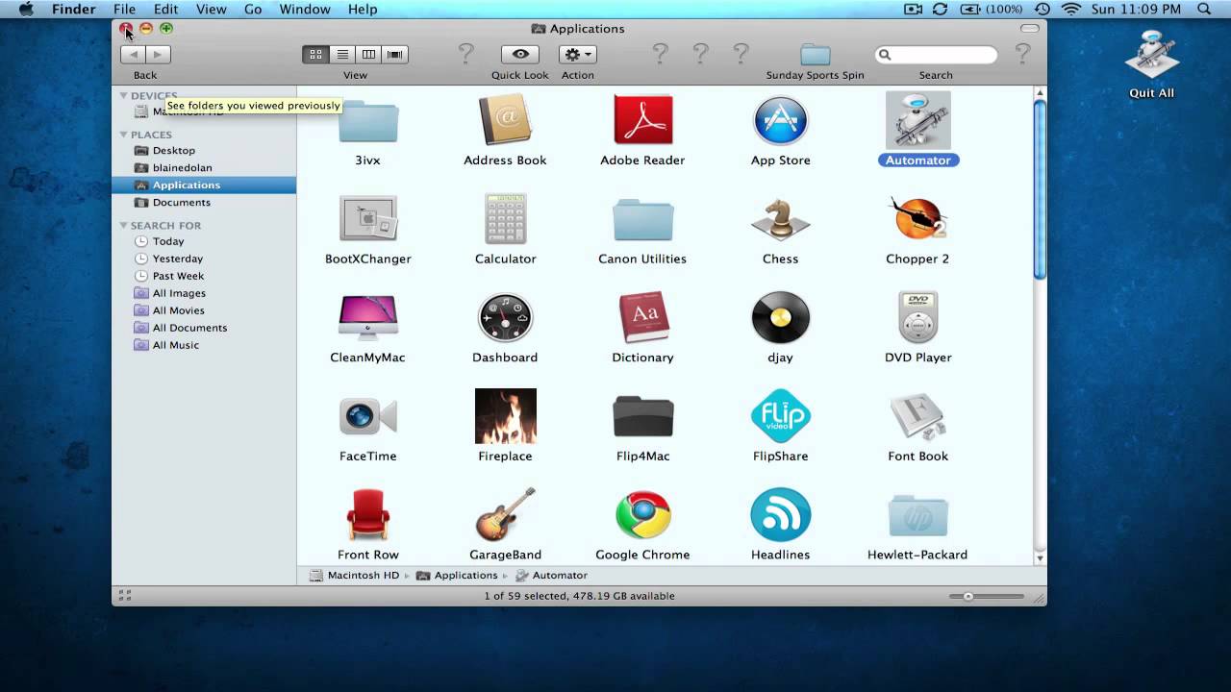Select the Chopper 2 game icon

pyautogui.click(x=917, y=219)
